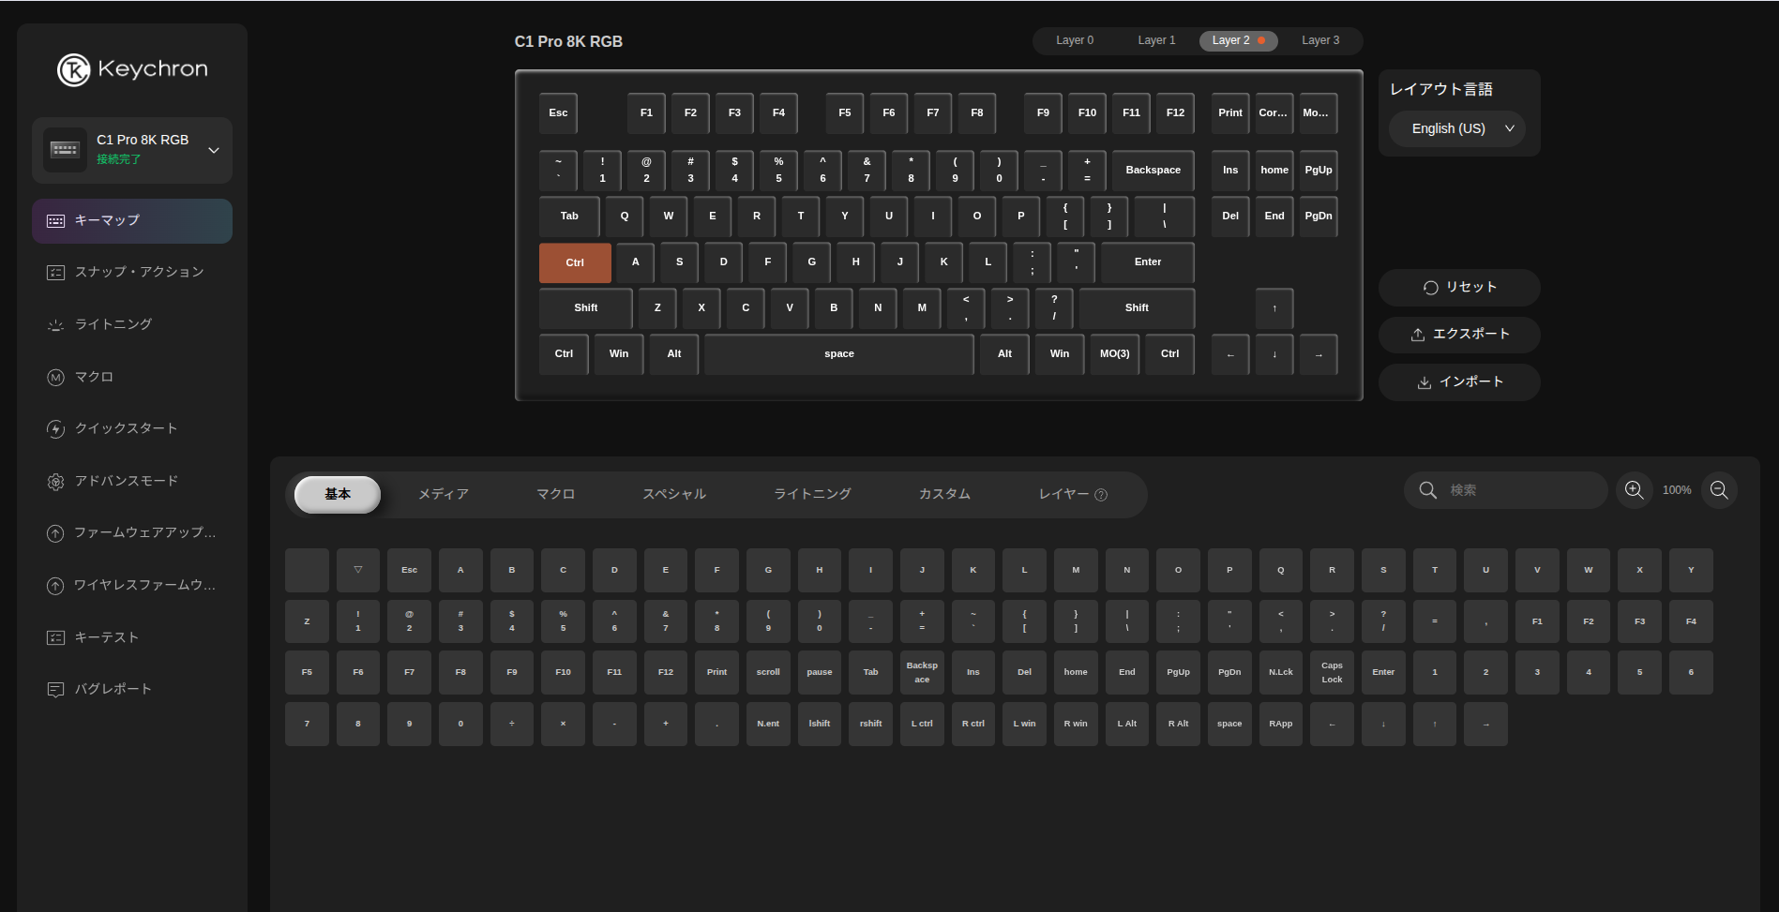Select the MO(3) key on keyboard layout
1779x912 pixels.
tap(1114, 354)
